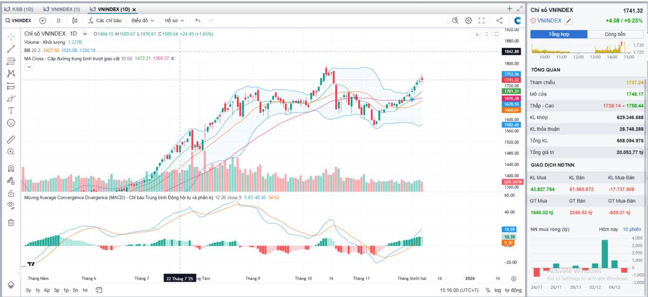The image size is (648, 297).
Task: Select the brush drawing tool
Action: (x=11, y=98)
